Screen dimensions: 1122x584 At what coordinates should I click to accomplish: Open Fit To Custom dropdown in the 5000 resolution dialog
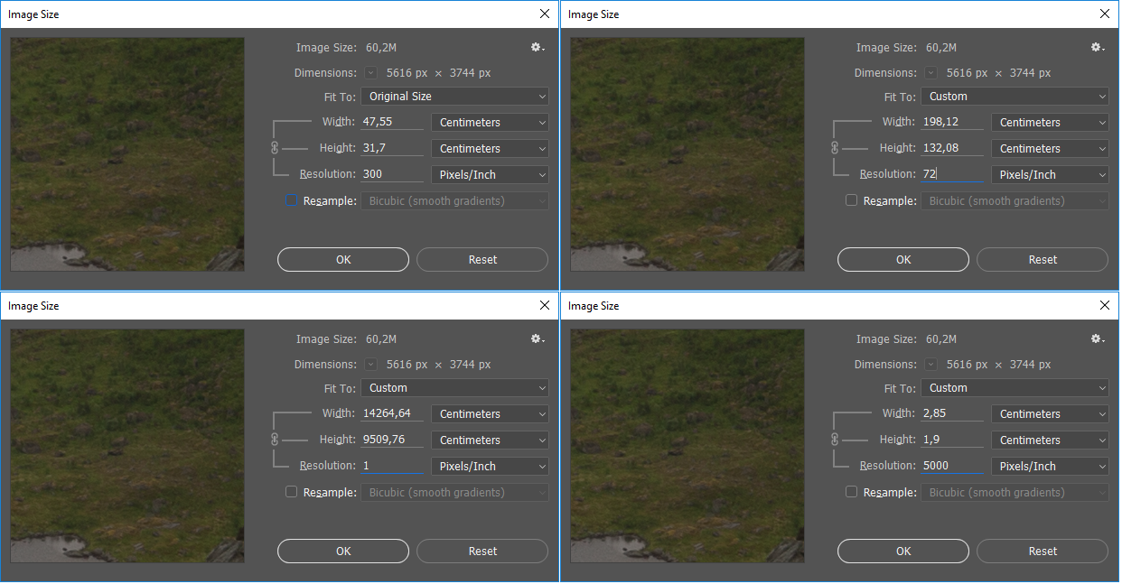1014,388
